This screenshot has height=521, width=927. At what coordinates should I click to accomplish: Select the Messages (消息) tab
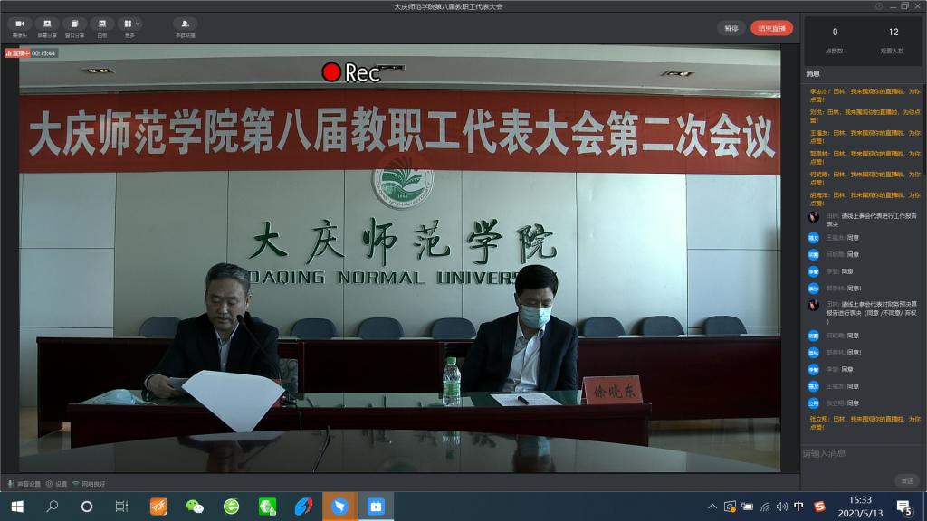pos(813,73)
